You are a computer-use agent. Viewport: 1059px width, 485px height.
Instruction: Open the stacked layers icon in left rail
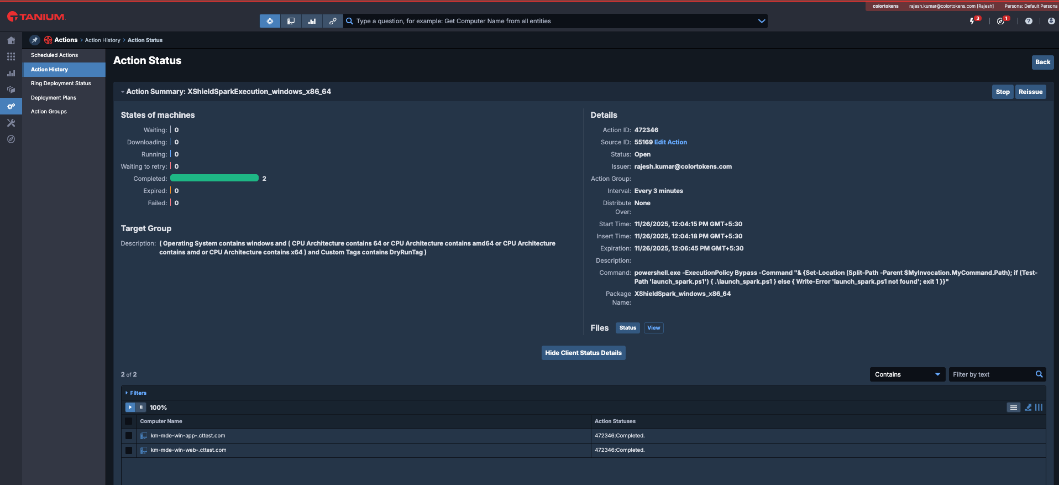point(11,90)
